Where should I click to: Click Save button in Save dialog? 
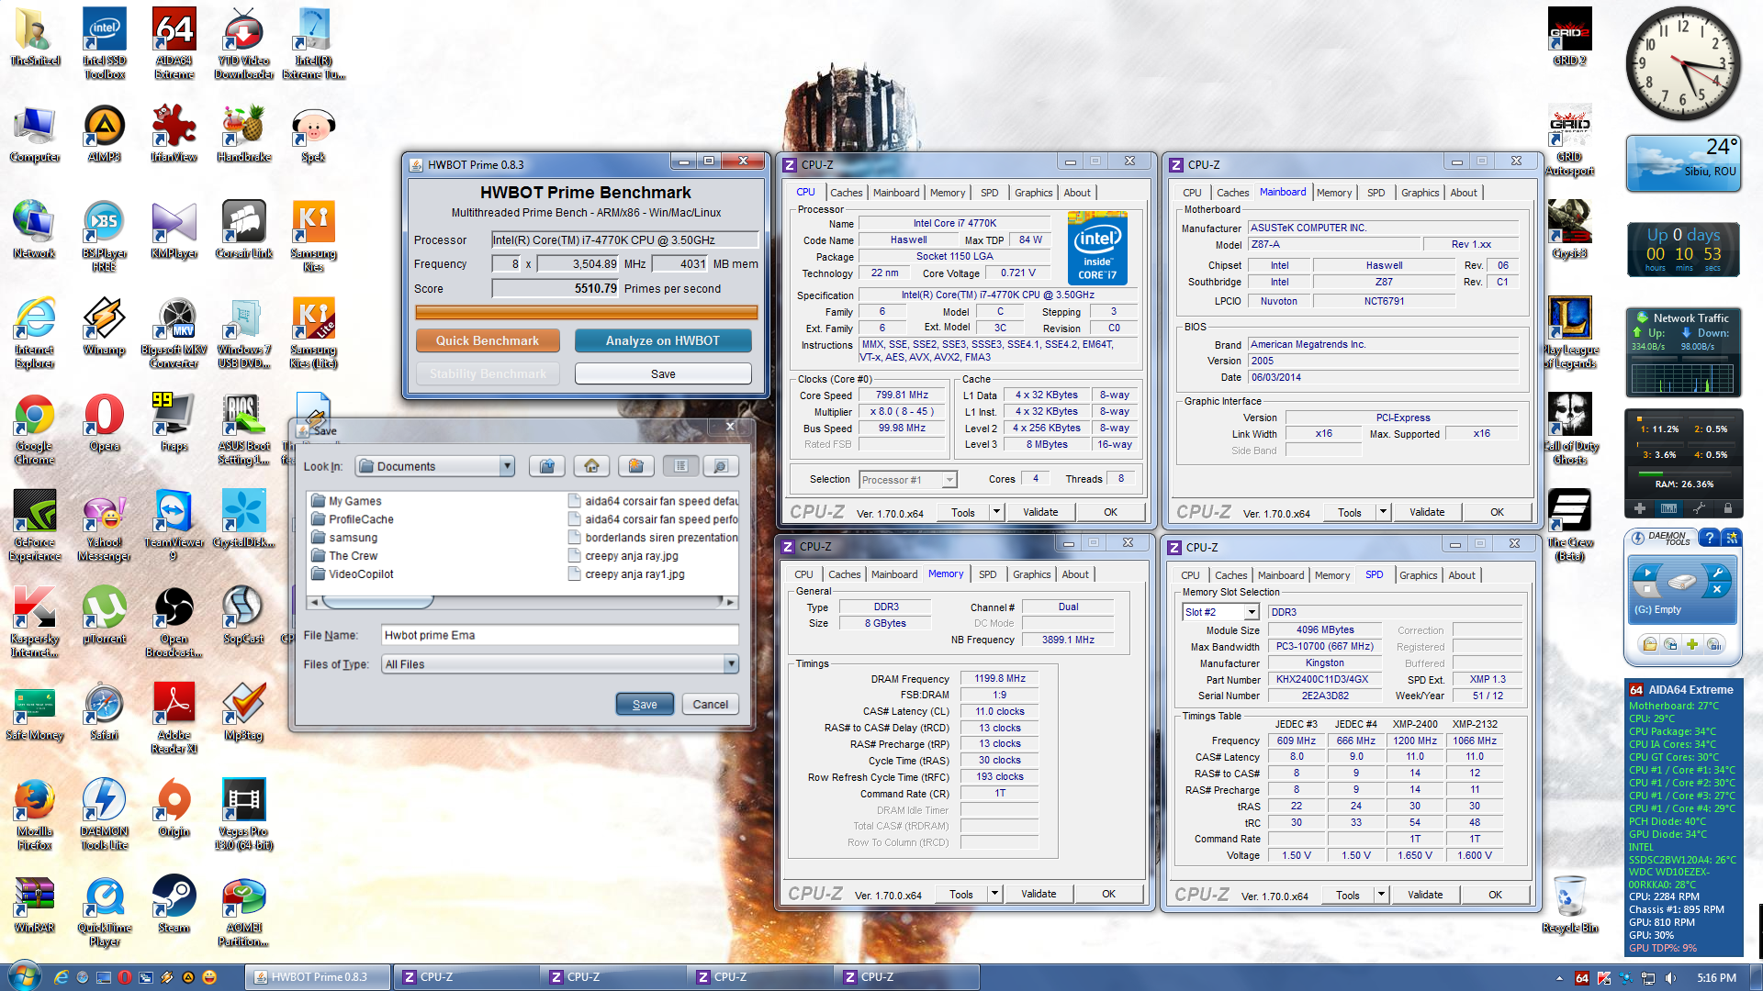645,704
